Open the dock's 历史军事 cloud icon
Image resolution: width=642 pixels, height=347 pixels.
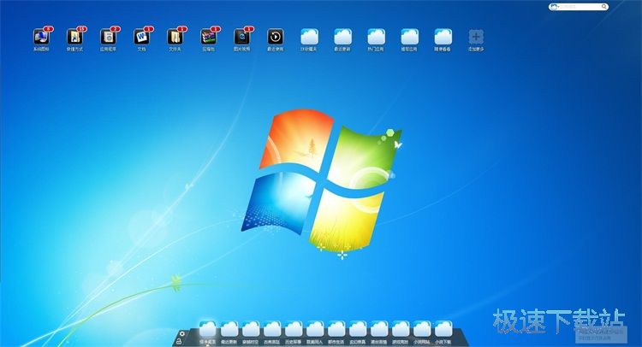click(294, 330)
